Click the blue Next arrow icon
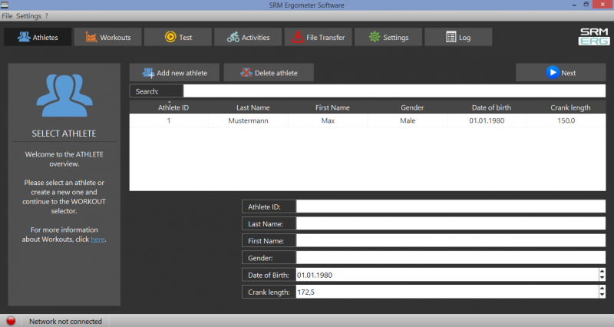This screenshot has width=614, height=327. point(553,72)
